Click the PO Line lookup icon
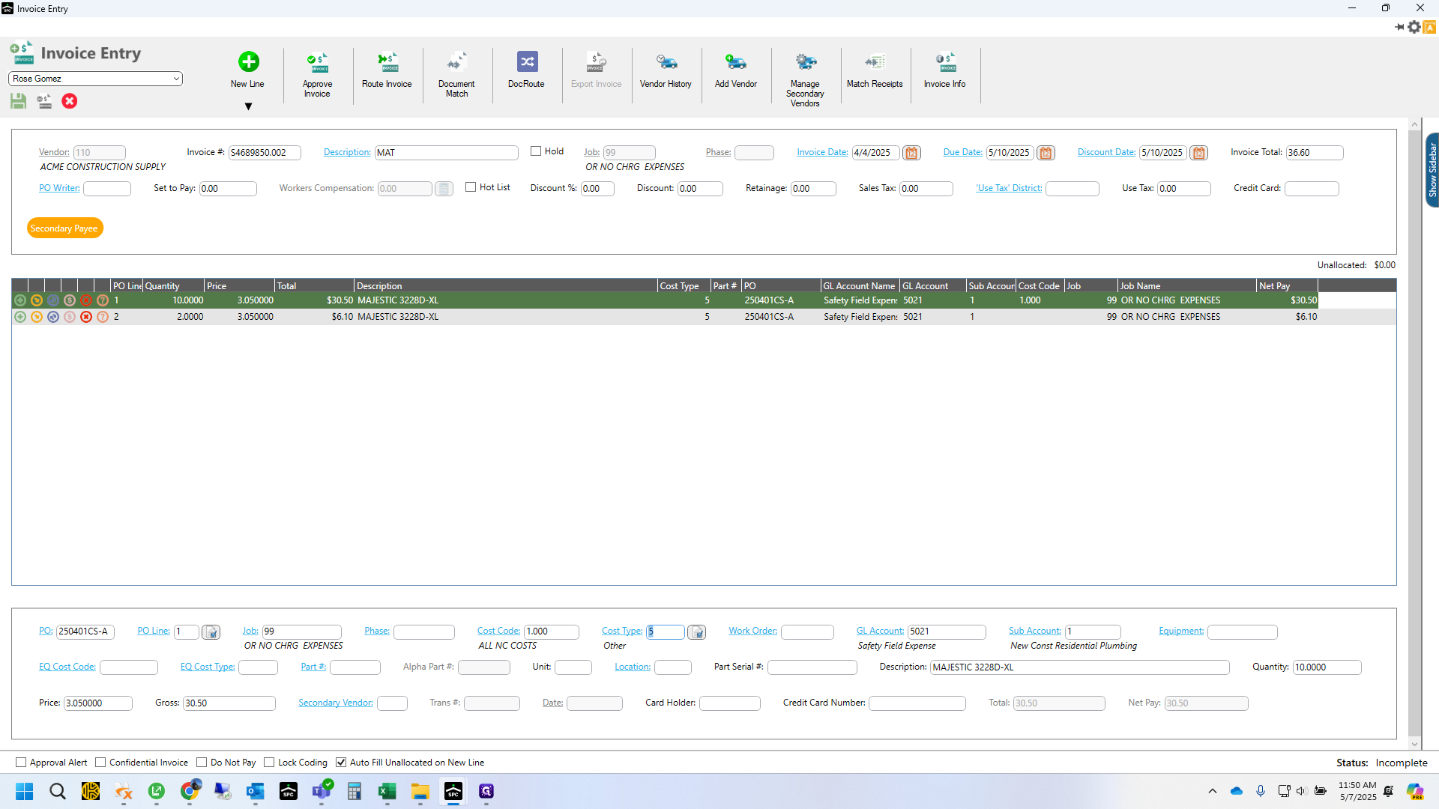1439x809 pixels. point(211,632)
